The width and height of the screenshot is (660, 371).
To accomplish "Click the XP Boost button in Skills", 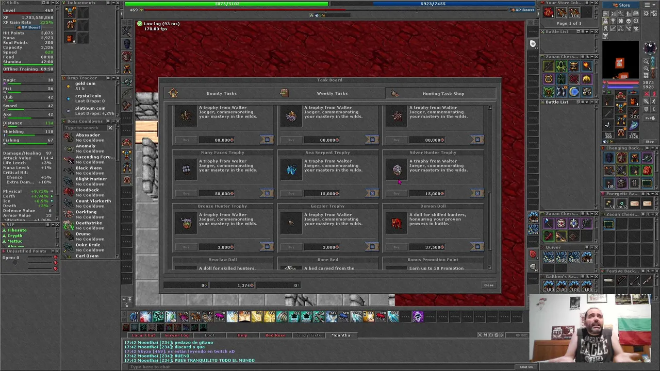I will (x=29, y=27).
